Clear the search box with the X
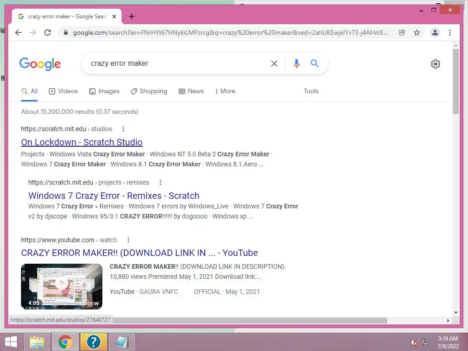Screen dimensions: 468x351 (x=274, y=63)
